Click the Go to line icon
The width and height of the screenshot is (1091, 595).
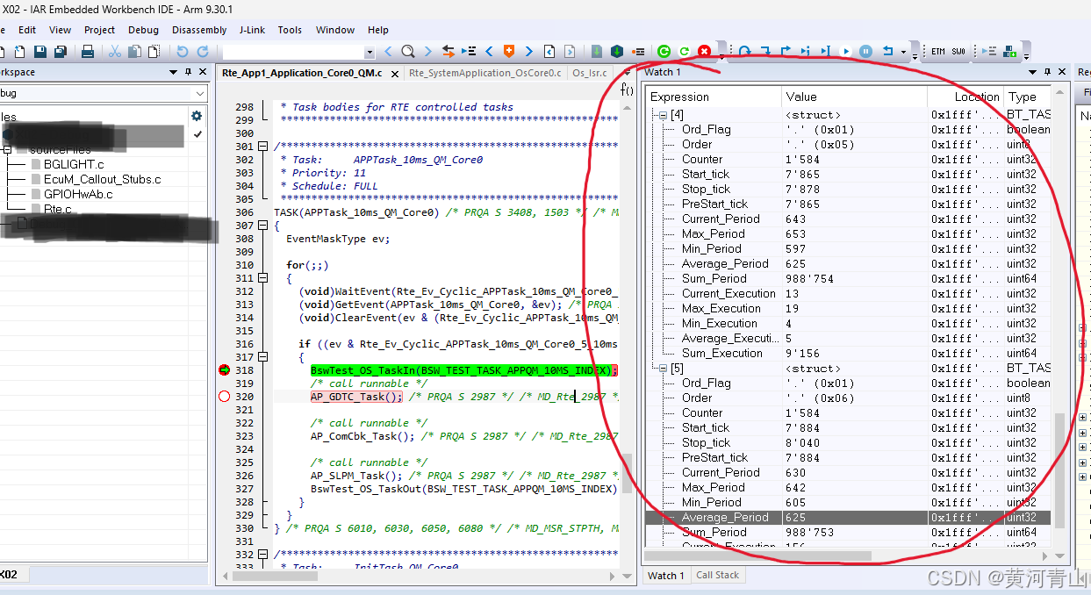click(469, 52)
